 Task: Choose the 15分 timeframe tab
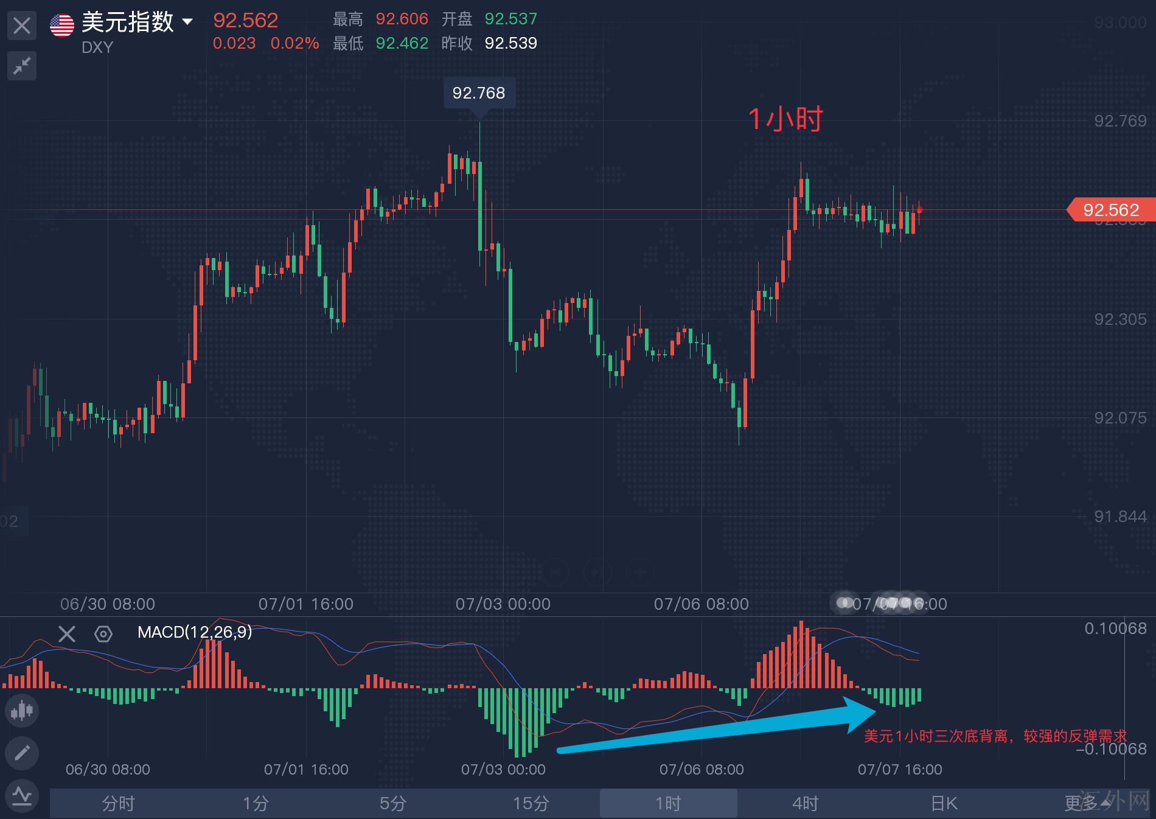coord(531,804)
